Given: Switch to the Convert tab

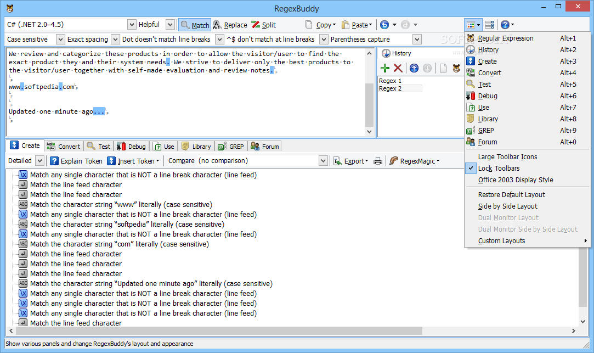Looking at the screenshot, I should [63, 147].
